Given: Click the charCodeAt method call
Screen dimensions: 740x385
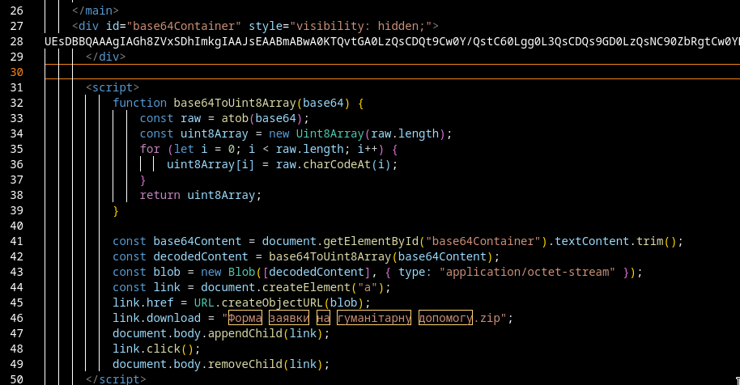Looking at the screenshot, I should 337,164.
